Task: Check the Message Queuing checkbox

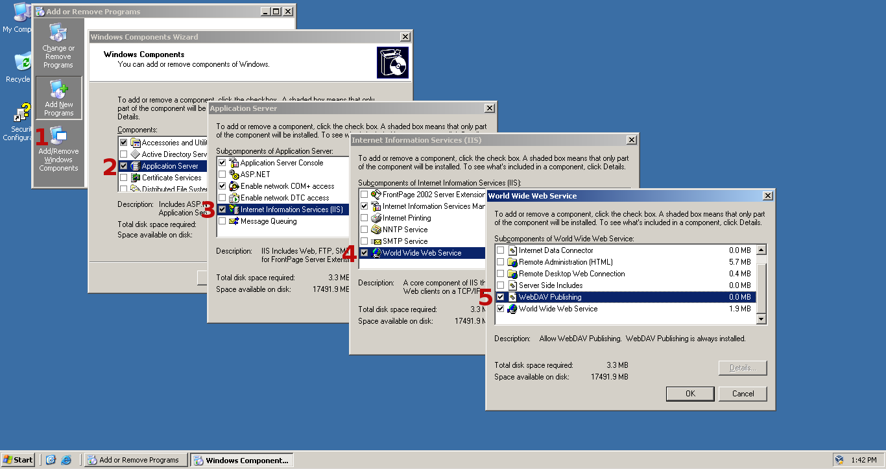Action: [222, 221]
